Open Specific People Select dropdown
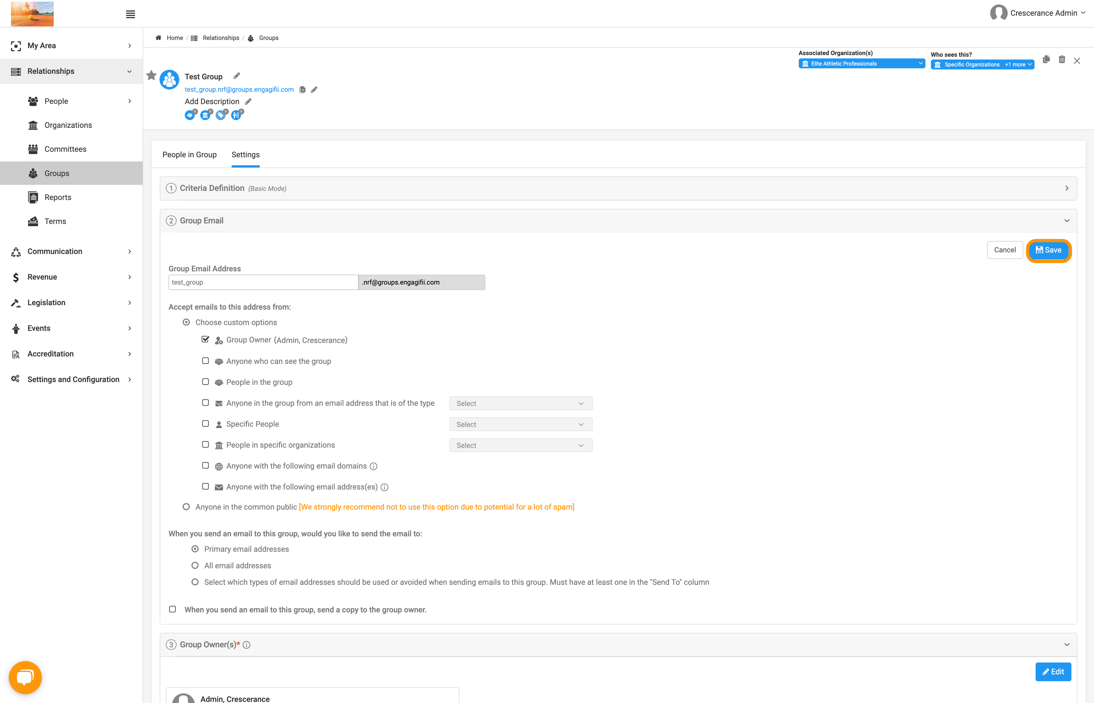 coord(521,424)
